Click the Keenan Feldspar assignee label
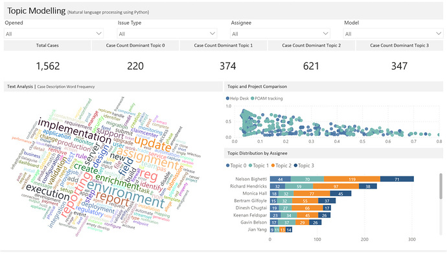This screenshot has width=447, height=254. pyautogui.click(x=250, y=215)
